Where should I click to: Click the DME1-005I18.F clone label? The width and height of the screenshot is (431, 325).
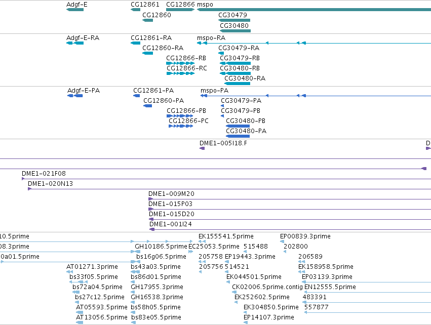(x=223, y=143)
